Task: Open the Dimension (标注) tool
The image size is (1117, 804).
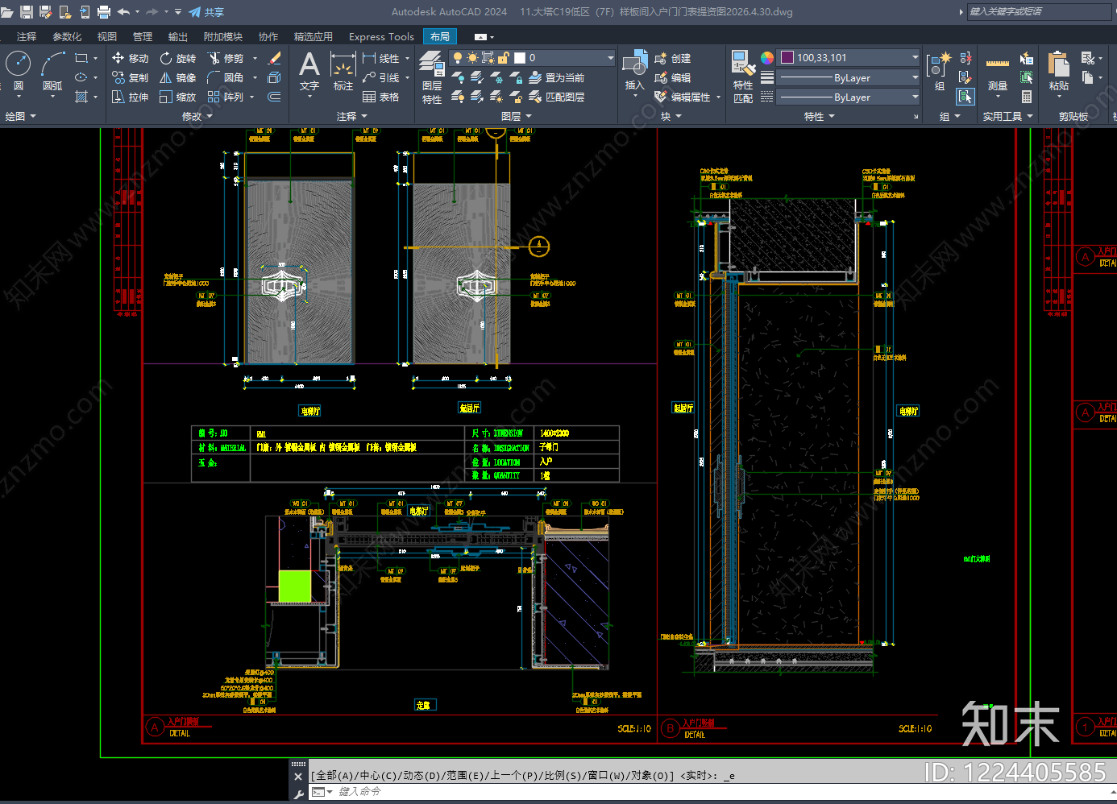Action: pyautogui.click(x=343, y=71)
